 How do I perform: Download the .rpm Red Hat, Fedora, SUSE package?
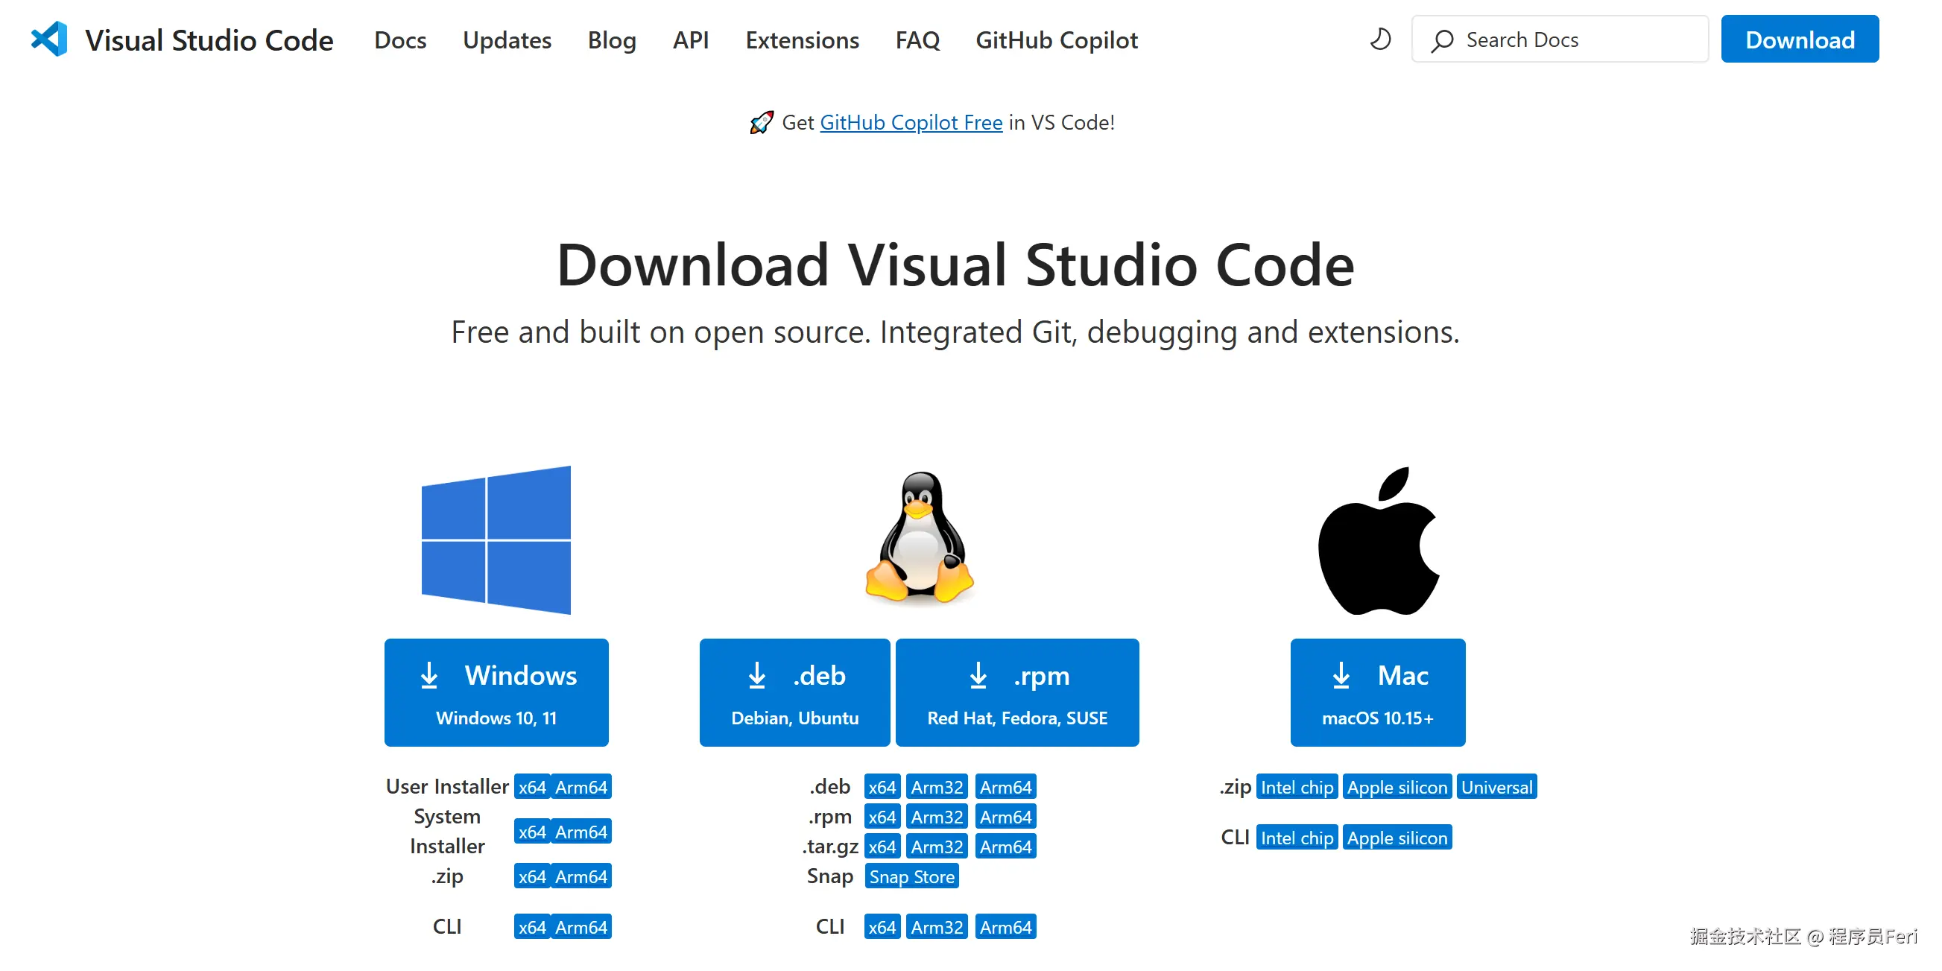(1016, 692)
